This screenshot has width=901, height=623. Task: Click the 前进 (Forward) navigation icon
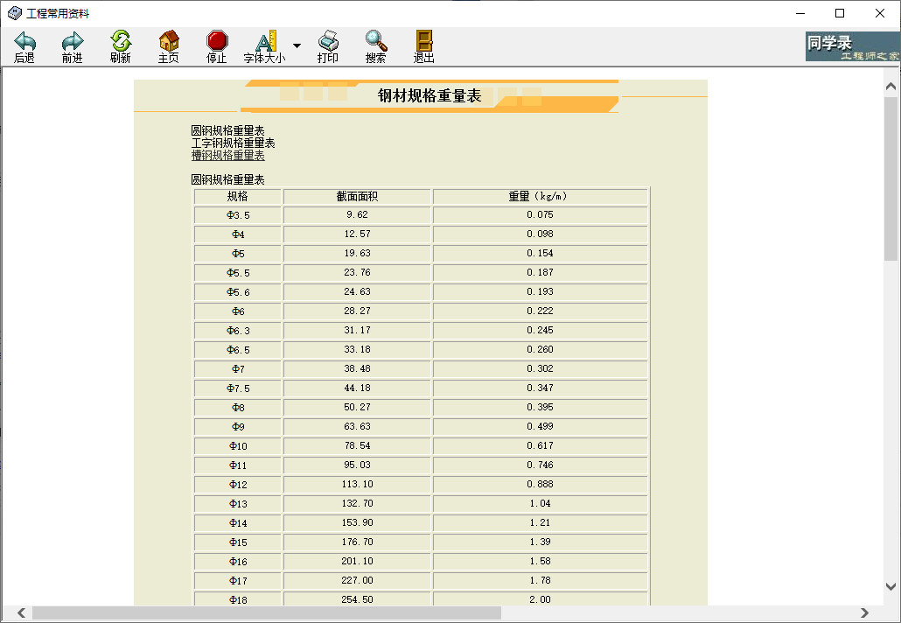click(x=72, y=45)
